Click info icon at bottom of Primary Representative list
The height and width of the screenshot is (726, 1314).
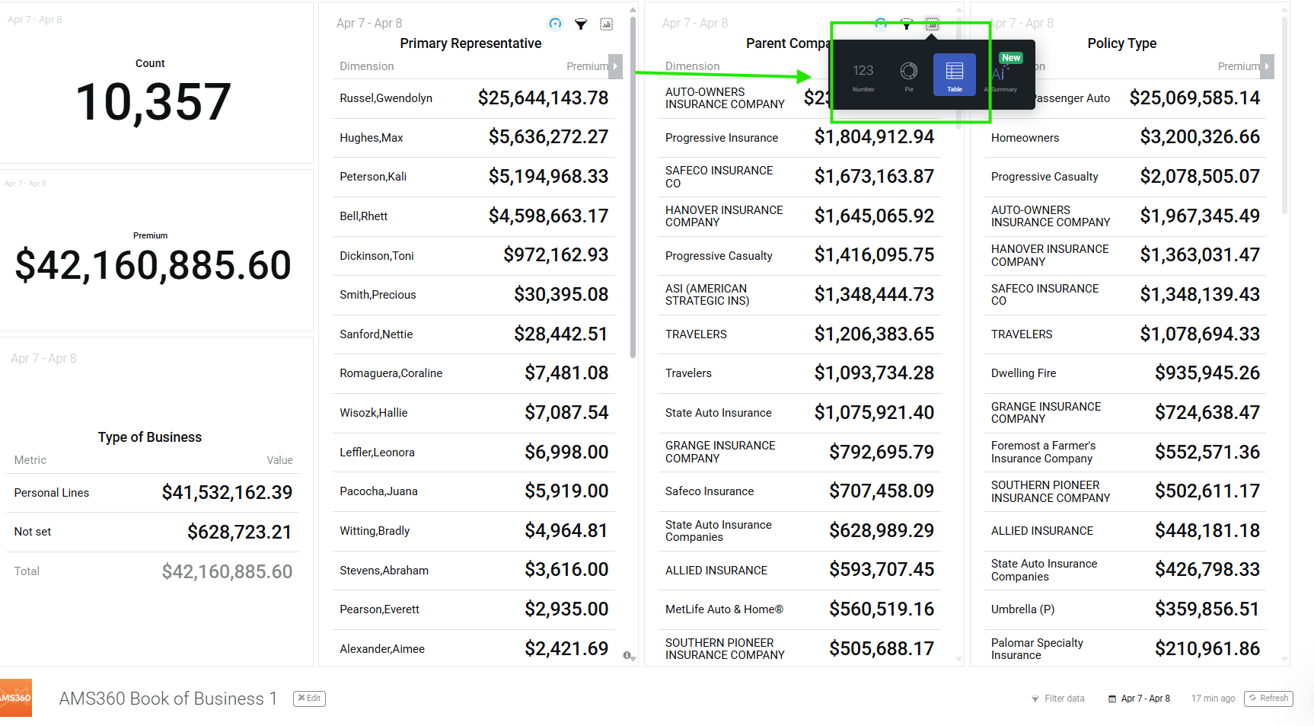point(627,655)
